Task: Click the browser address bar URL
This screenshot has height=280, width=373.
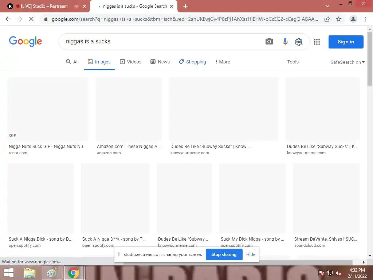Action: [185, 19]
